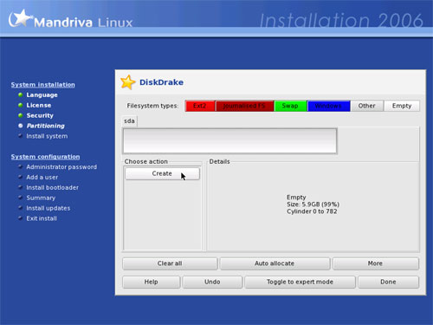Click the System installation heading
The height and width of the screenshot is (325, 433).
[43, 85]
